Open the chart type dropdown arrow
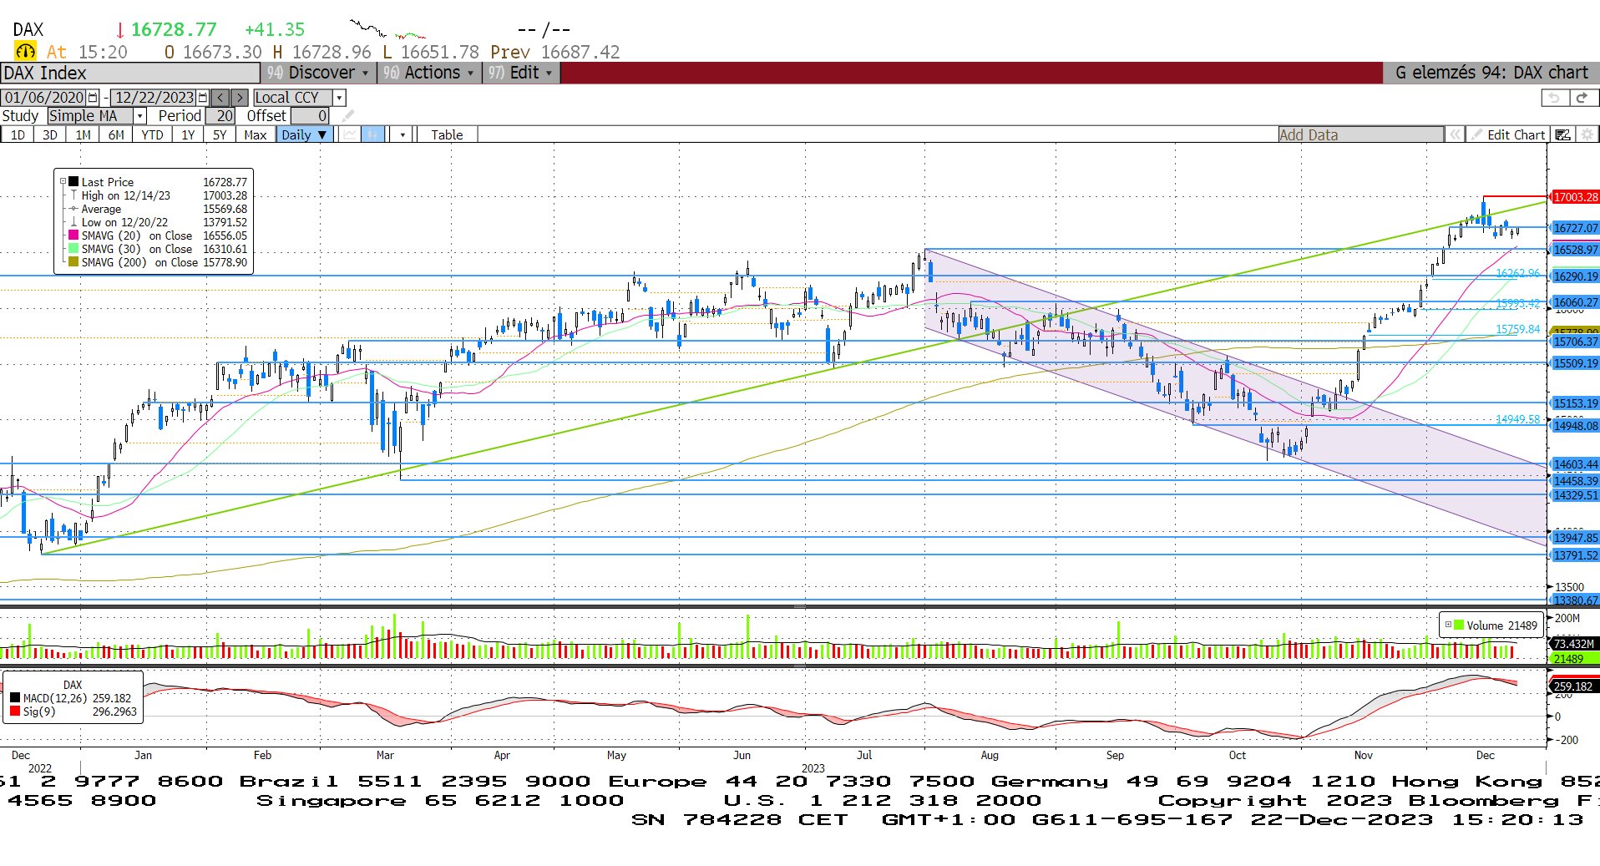 click(x=402, y=134)
